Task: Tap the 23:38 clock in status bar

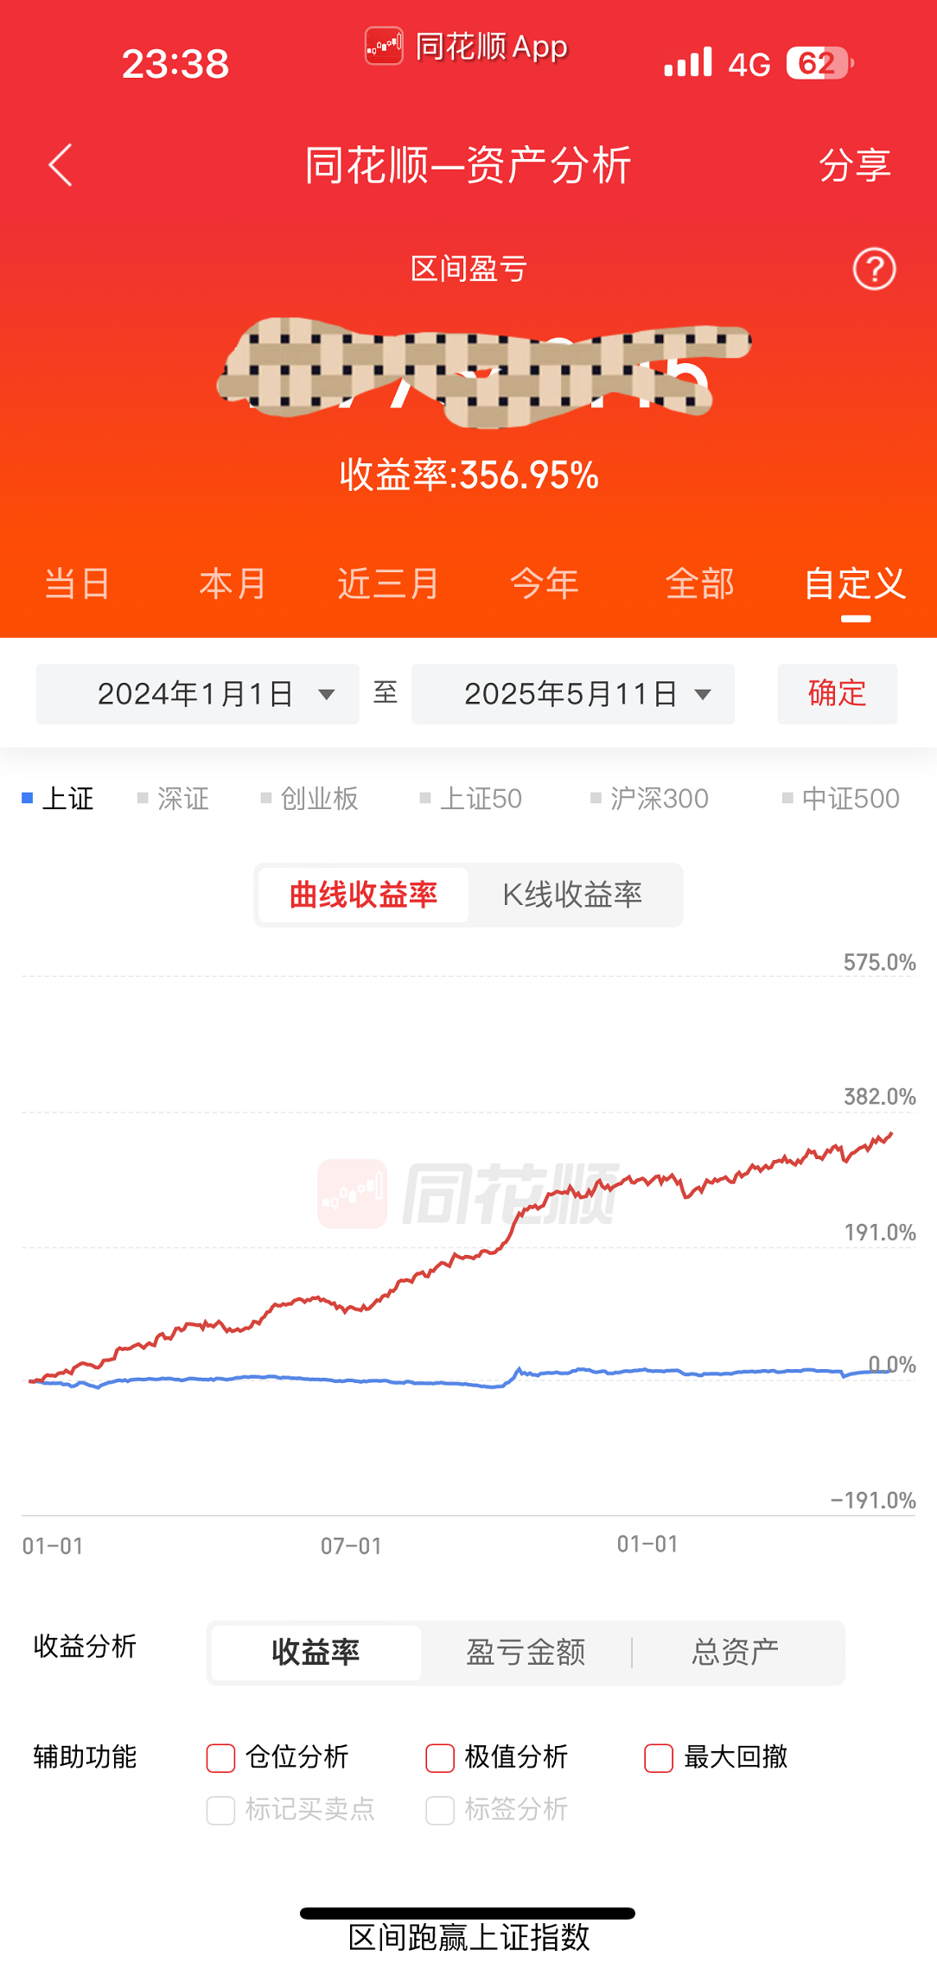Action: pos(175,64)
